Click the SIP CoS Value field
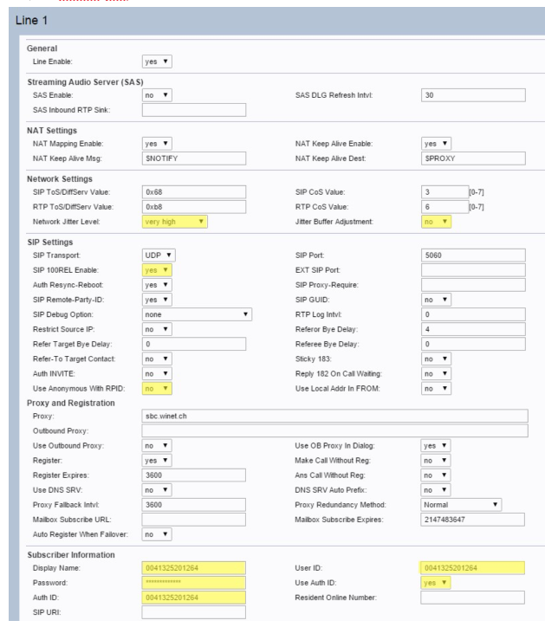Image resolution: width=545 pixels, height=627 pixels. [445, 192]
